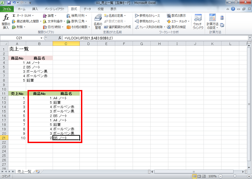Open Logical (論理) functions

pos(49,16)
